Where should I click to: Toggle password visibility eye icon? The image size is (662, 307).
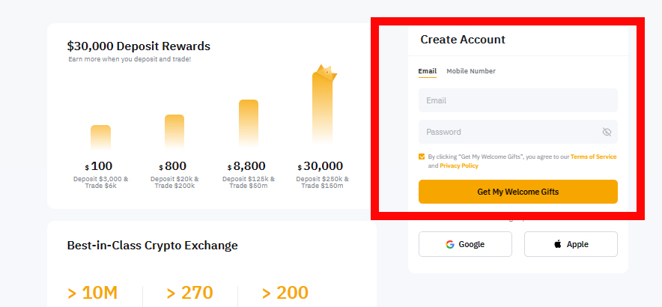(x=607, y=133)
